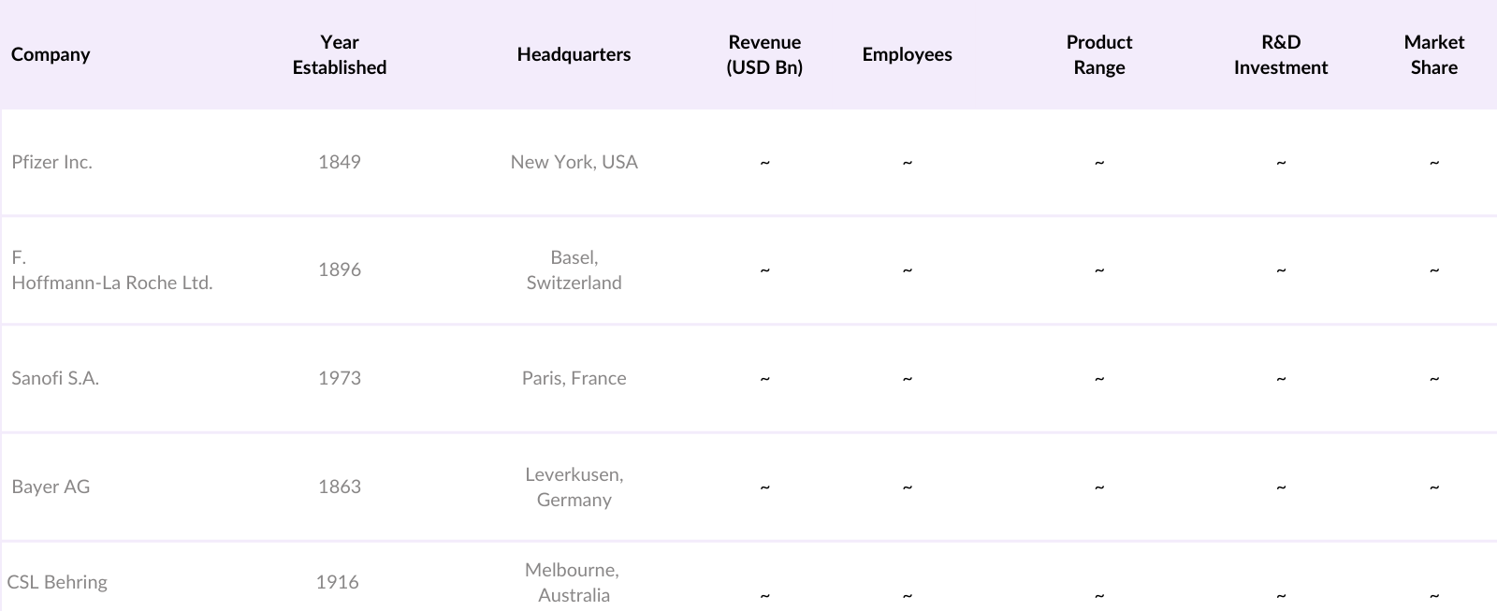Select the Headquarters column header
The image size is (1497, 611).
(x=574, y=54)
